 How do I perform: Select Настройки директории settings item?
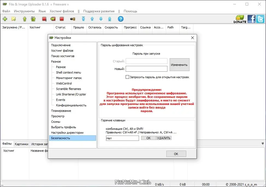pyautogui.click(x=67, y=133)
